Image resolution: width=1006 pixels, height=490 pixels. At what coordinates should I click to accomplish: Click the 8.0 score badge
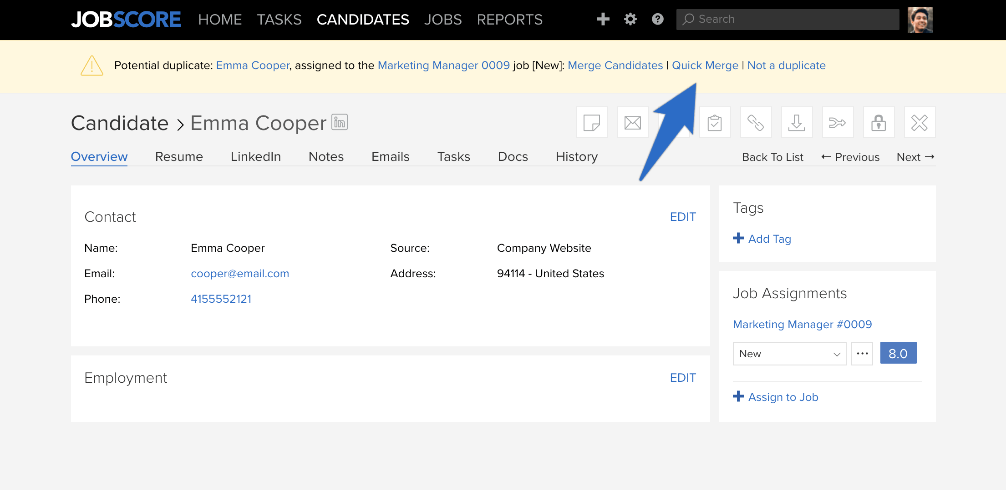click(x=898, y=353)
